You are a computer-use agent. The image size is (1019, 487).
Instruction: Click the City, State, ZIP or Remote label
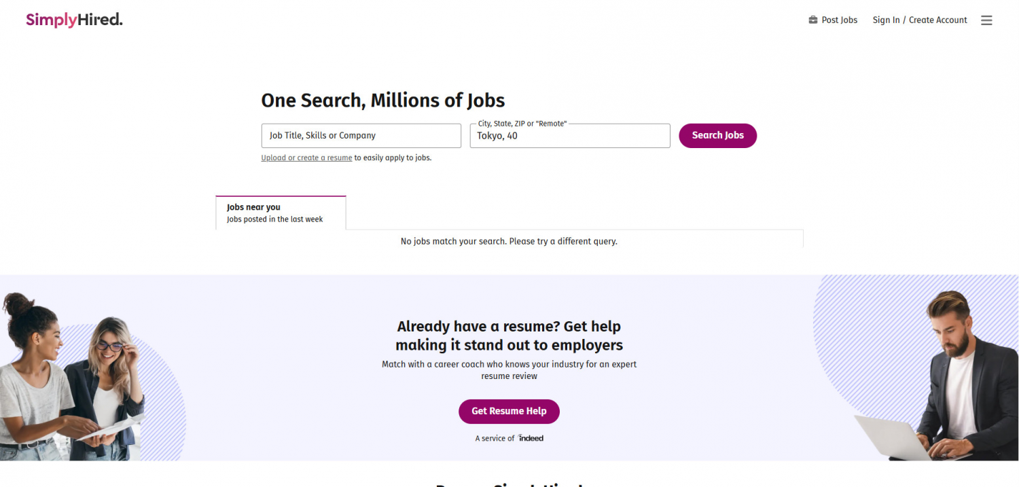(x=522, y=124)
